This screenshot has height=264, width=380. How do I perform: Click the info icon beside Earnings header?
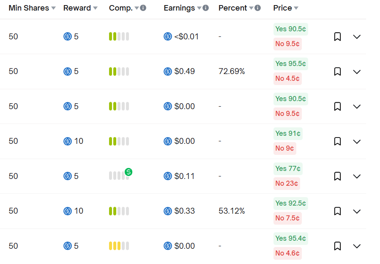click(x=205, y=8)
